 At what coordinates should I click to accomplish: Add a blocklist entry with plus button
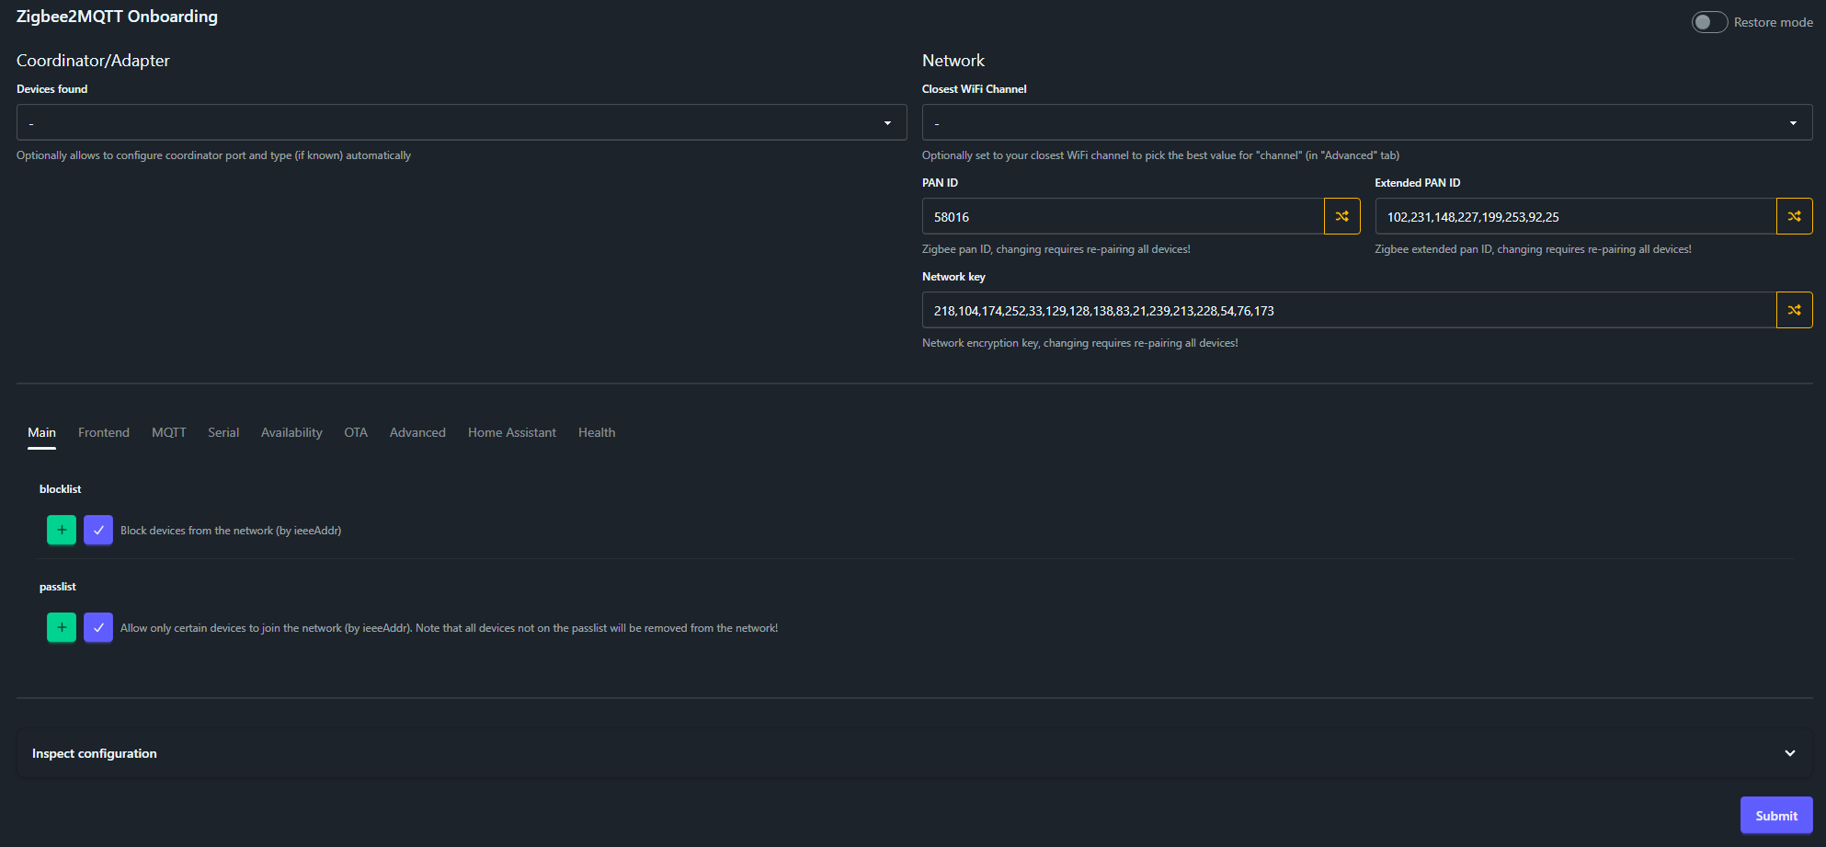pyautogui.click(x=62, y=530)
